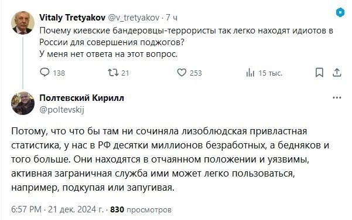Image resolution: width=352 pixels, height=220 pixels.
Task: Open the @v_tretyakov handle link
Action: [x=134, y=18]
